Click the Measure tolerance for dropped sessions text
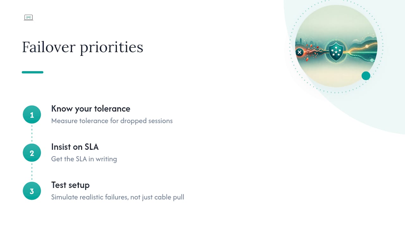405x228 pixels. [x=112, y=121]
